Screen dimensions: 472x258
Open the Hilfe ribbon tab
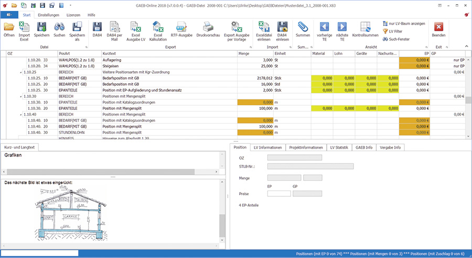(x=91, y=15)
